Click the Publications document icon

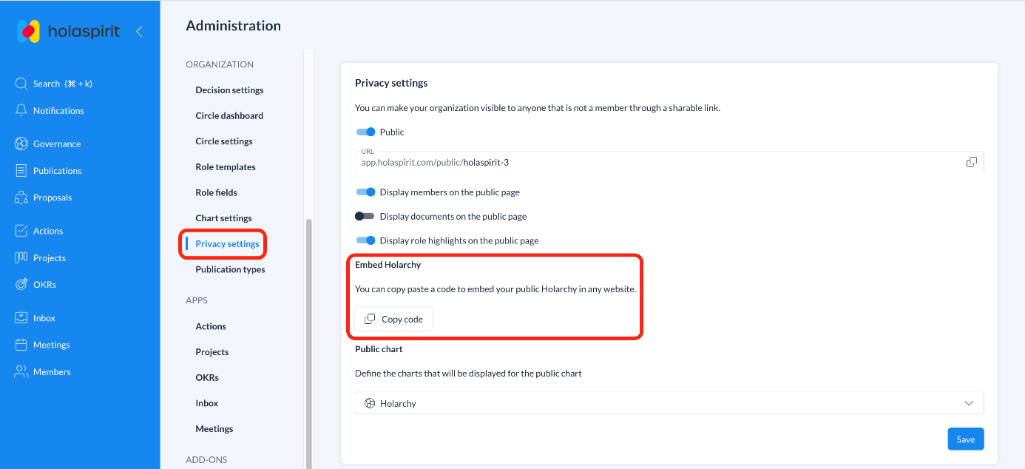coord(21,170)
